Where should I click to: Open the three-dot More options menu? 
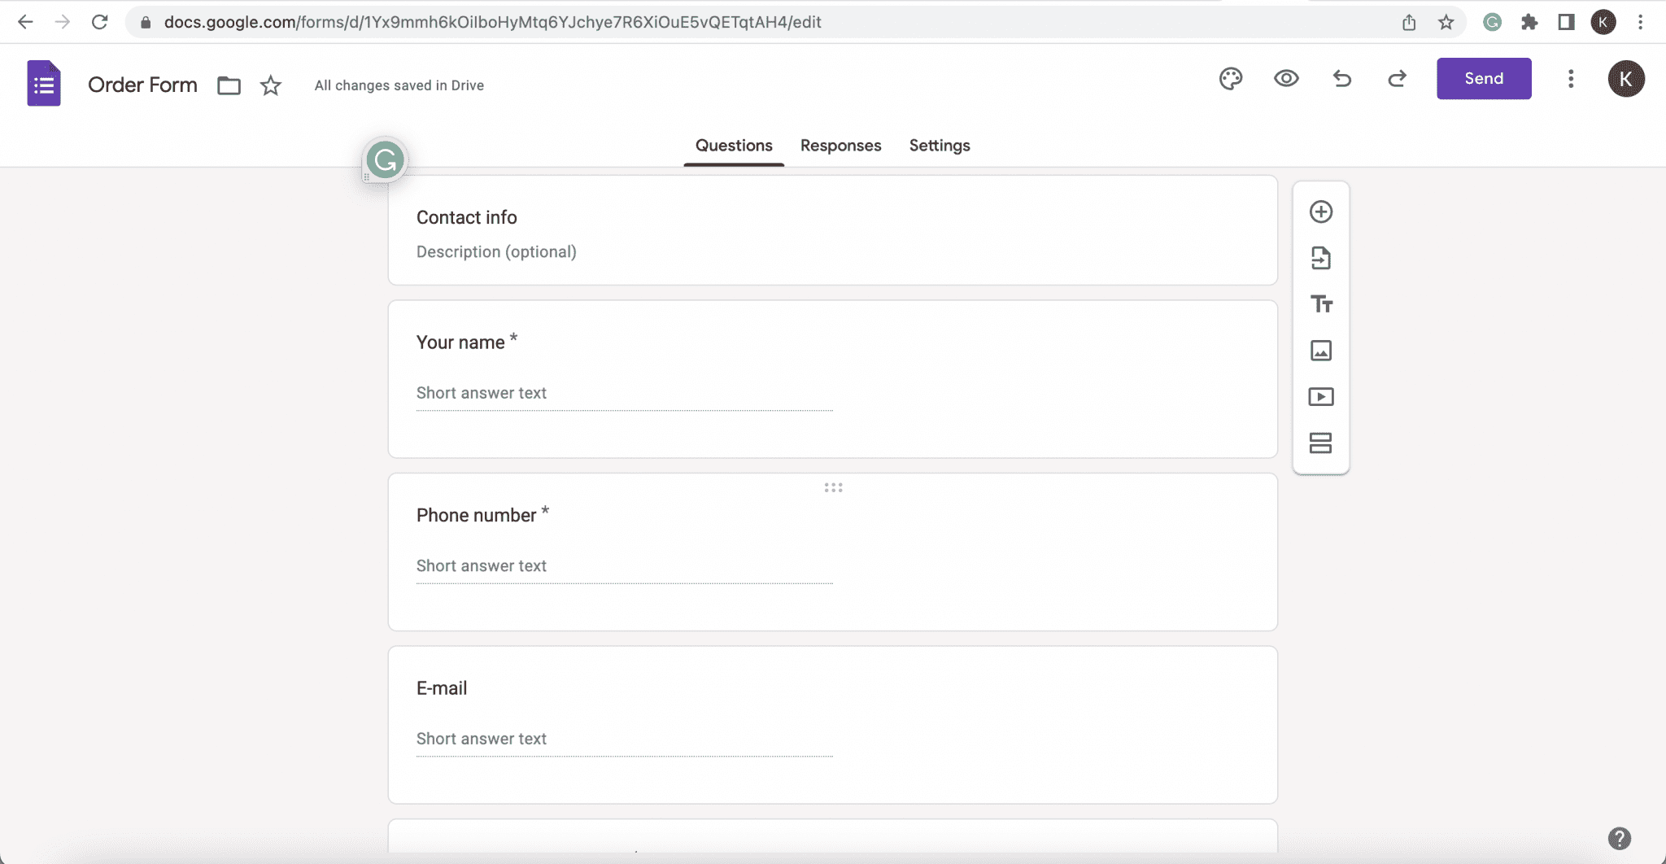[x=1571, y=79]
